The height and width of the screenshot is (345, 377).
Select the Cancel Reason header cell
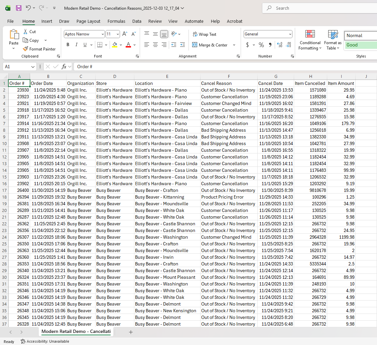pyautogui.click(x=229, y=83)
